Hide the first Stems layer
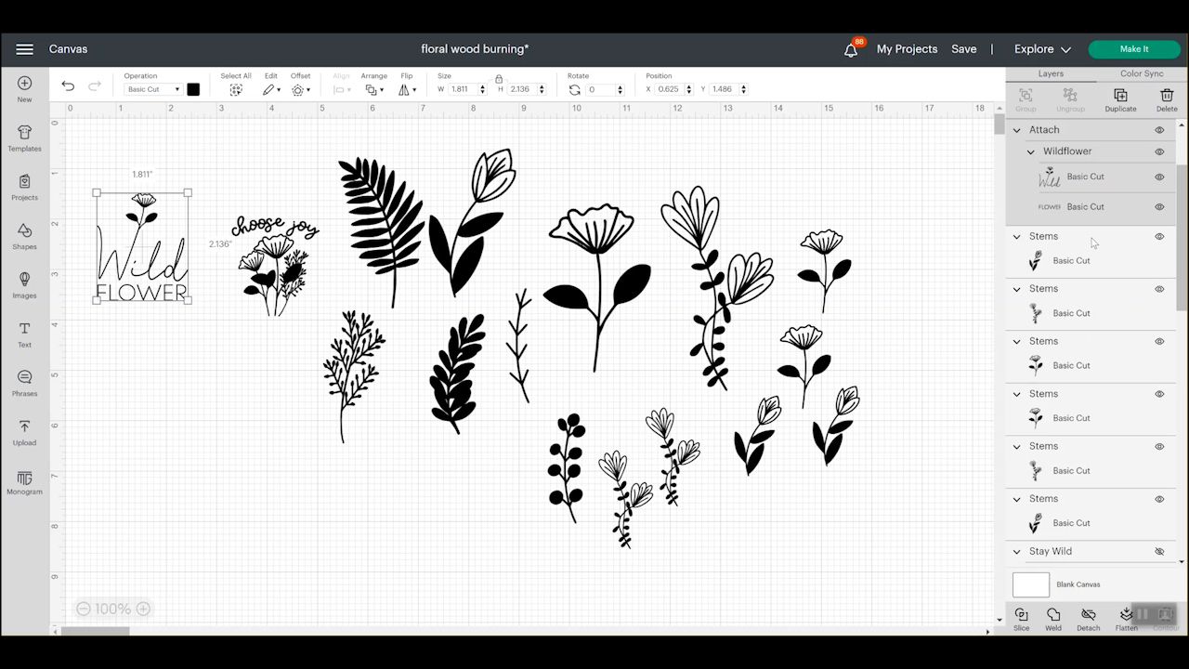 pos(1159,236)
